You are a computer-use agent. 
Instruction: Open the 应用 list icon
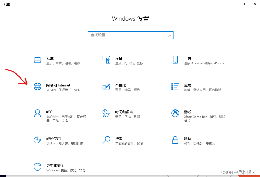(175, 86)
